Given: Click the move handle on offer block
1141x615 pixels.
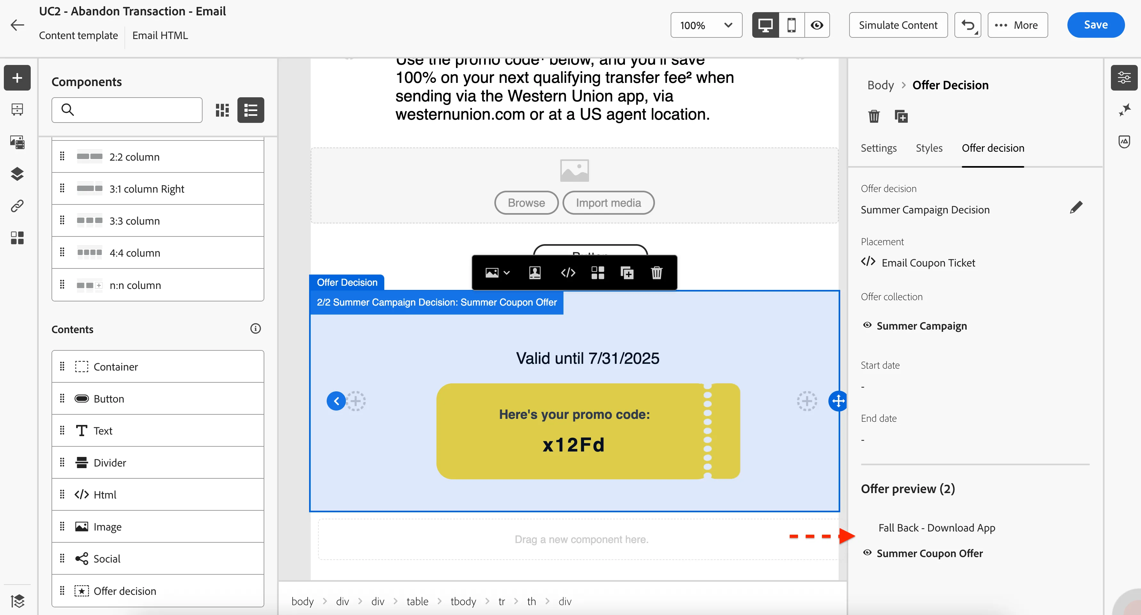Looking at the screenshot, I should (x=838, y=401).
